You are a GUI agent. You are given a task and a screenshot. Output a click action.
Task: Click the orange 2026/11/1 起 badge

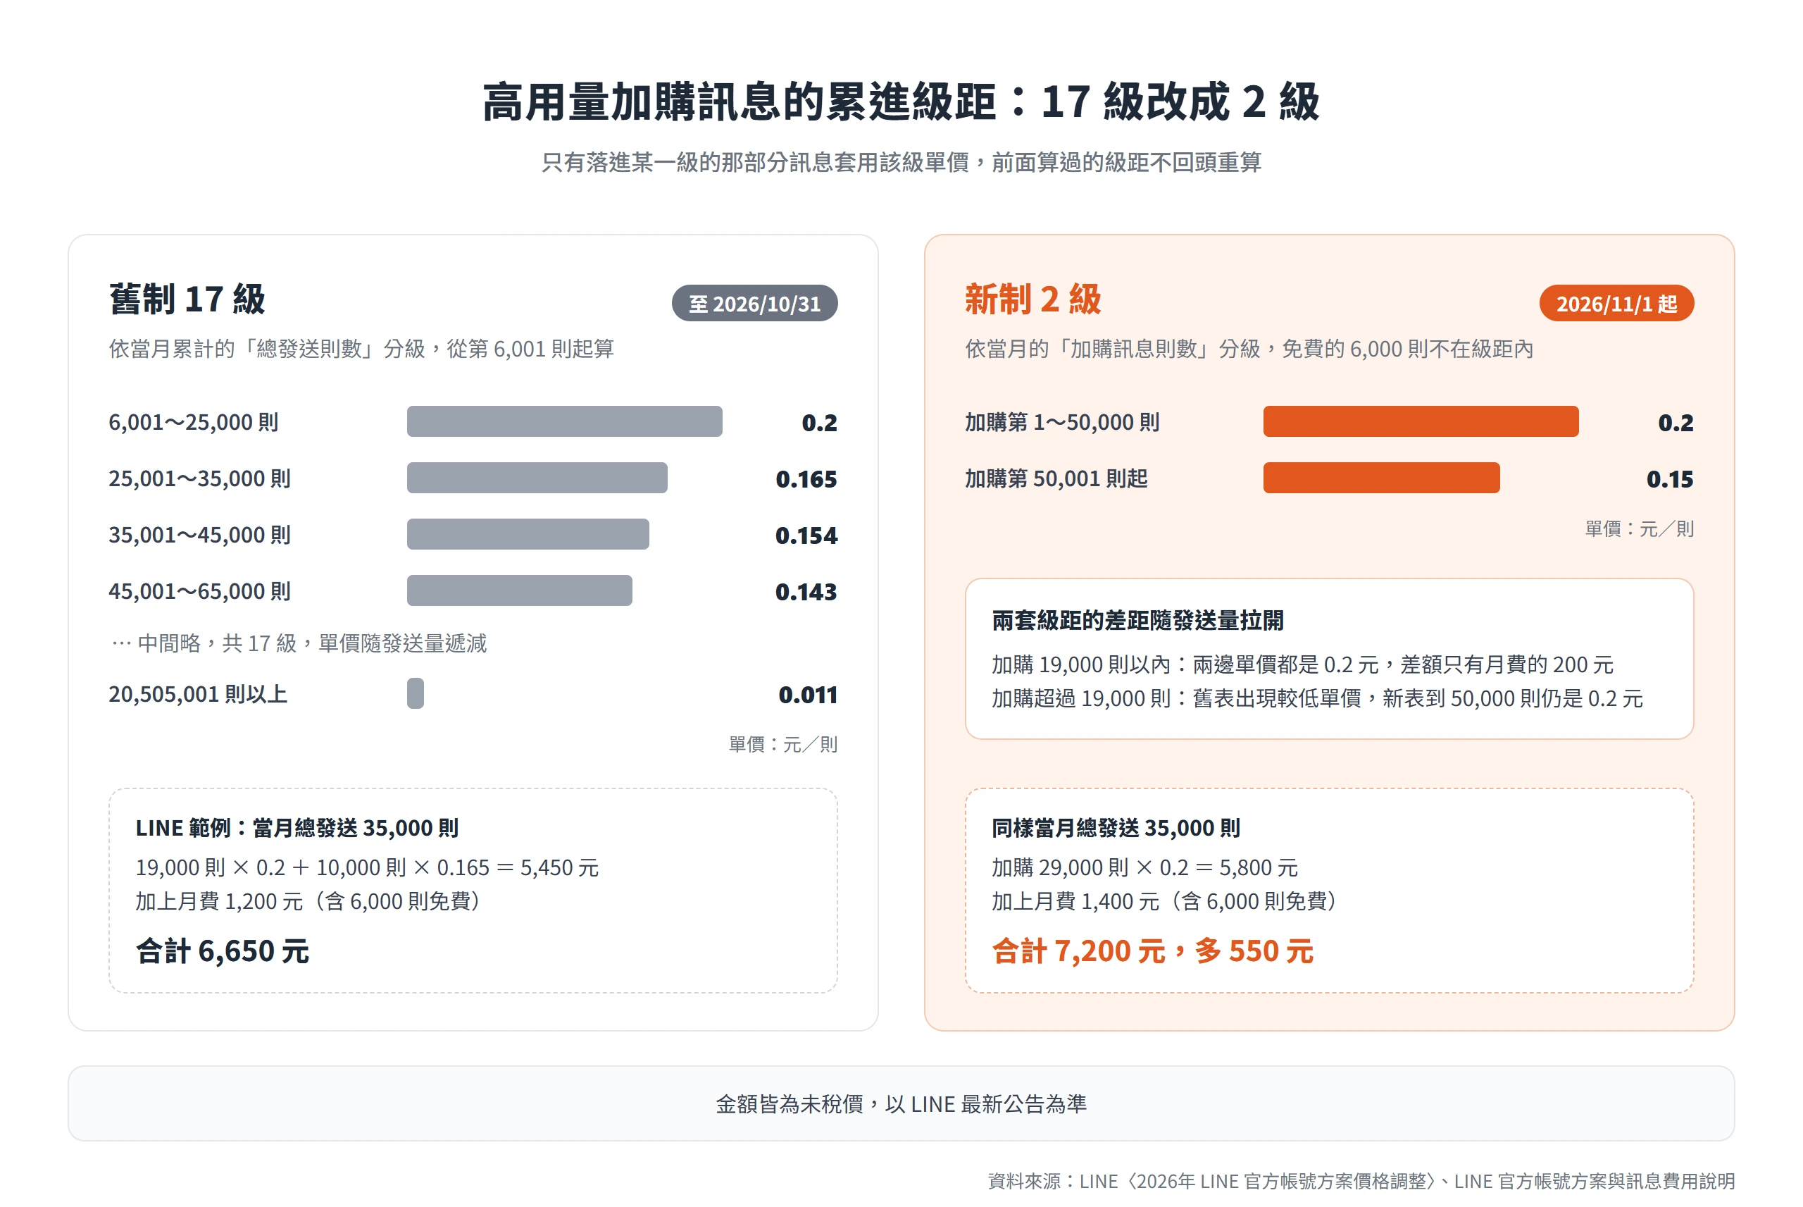[x=1616, y=303]
